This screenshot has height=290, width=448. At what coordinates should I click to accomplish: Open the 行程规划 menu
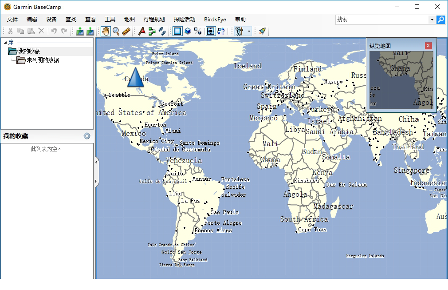[154, 20]
